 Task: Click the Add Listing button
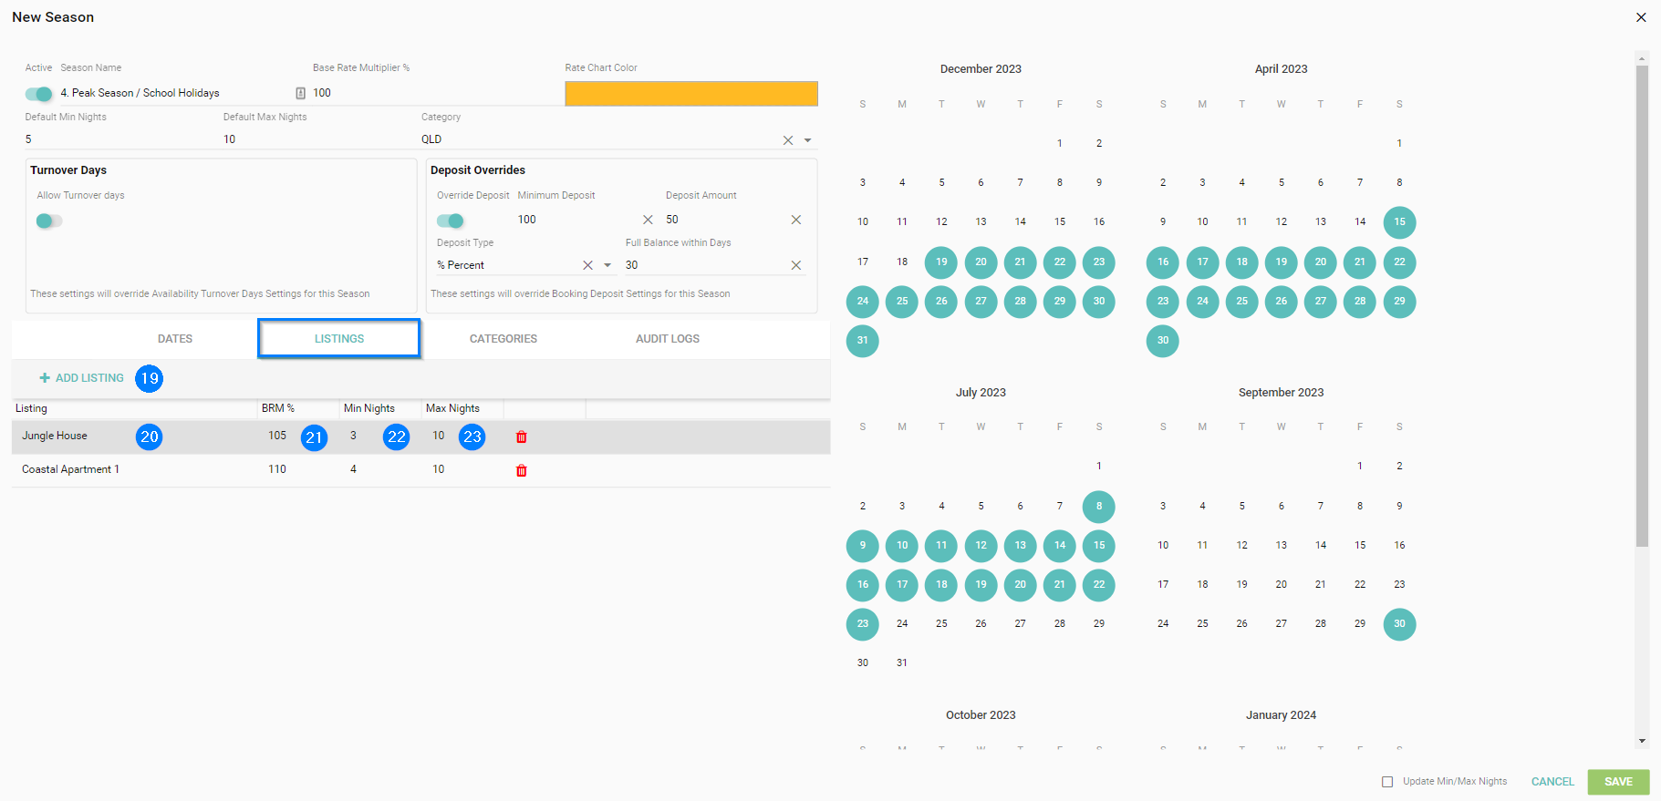point(82,378)
